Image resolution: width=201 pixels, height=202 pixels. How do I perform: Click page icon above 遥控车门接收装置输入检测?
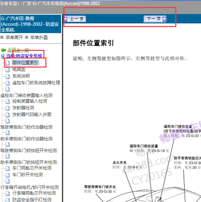[x=8, y=89]
